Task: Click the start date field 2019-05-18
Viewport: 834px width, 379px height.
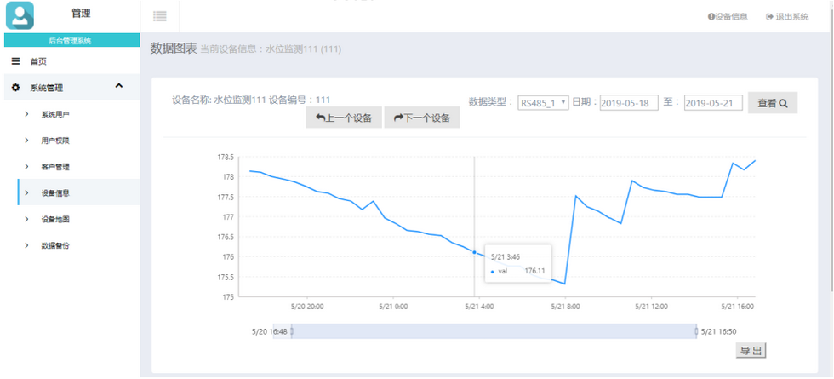Action: (628, 103)
